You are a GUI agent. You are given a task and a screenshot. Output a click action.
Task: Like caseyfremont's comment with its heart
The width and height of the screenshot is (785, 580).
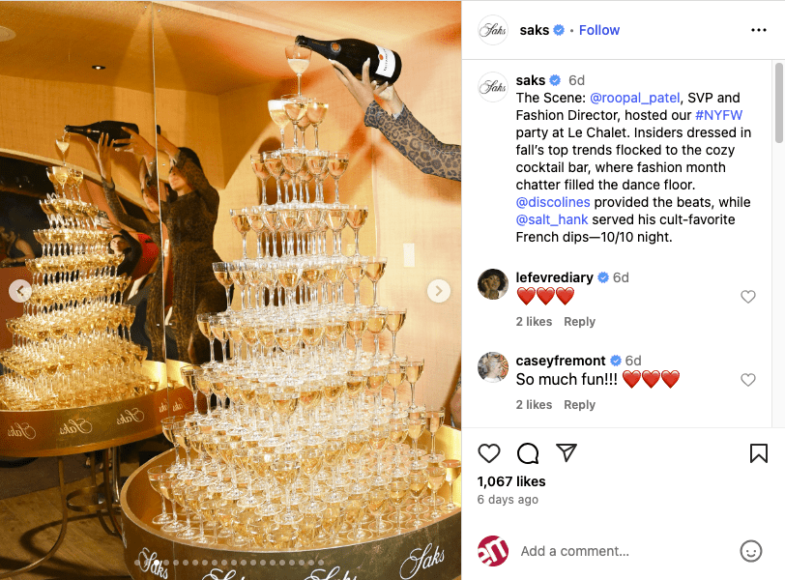click(748, 380)
